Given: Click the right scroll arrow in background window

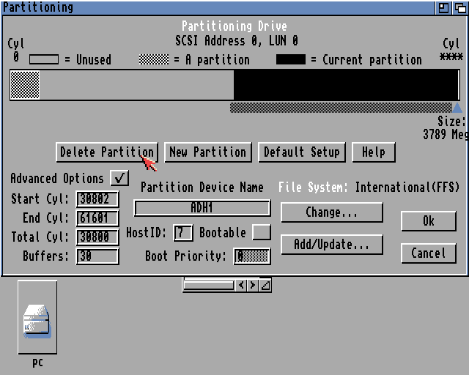Looking at the screenshot, I should pos(253,285).
